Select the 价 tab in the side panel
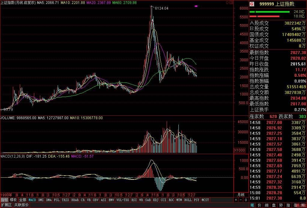 pyautogui.click(x=259, y=205)
